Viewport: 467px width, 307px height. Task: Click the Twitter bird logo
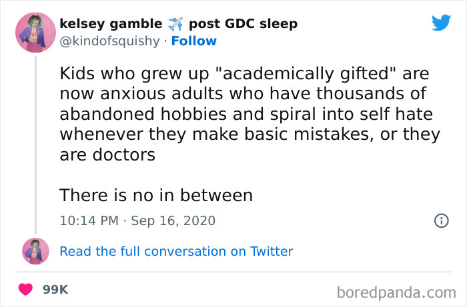[x=441, y=23]
